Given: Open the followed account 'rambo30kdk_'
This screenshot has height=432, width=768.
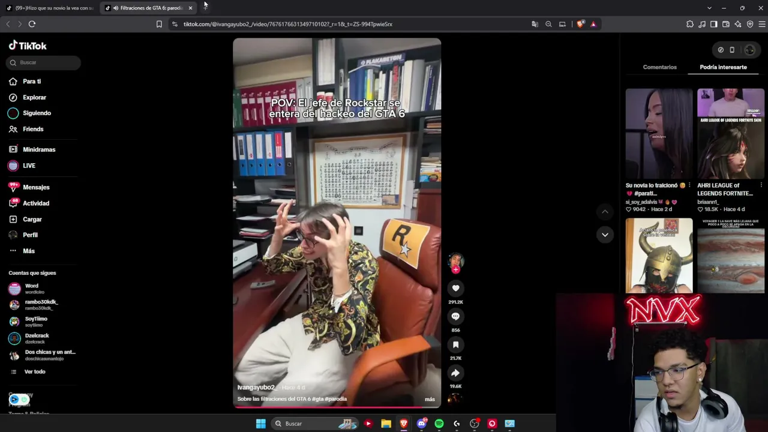Looking at the screenshot, I should tap(42, 305).
